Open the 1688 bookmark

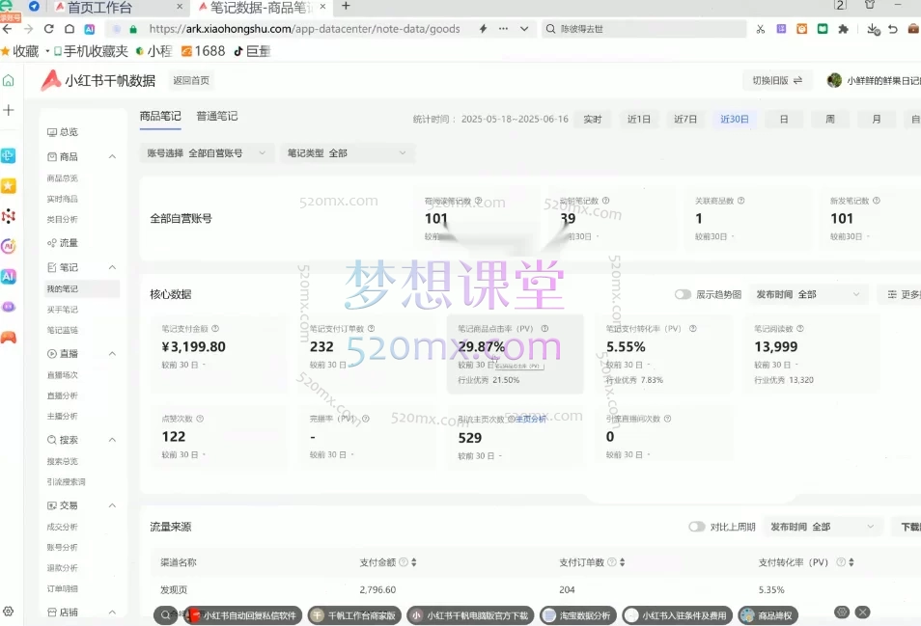[x=204, y=51]
